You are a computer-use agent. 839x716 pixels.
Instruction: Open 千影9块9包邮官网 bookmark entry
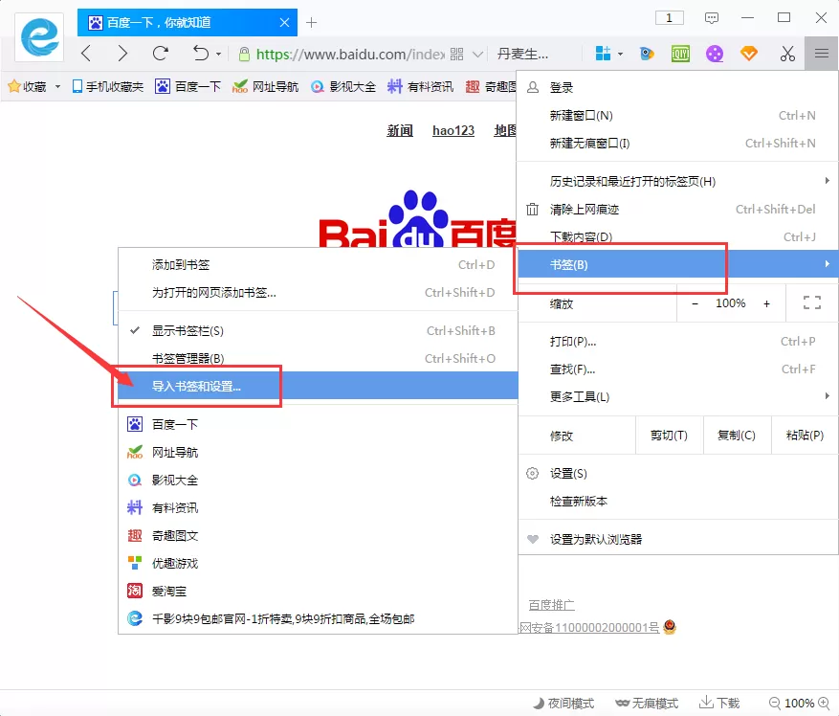(318, 619)
